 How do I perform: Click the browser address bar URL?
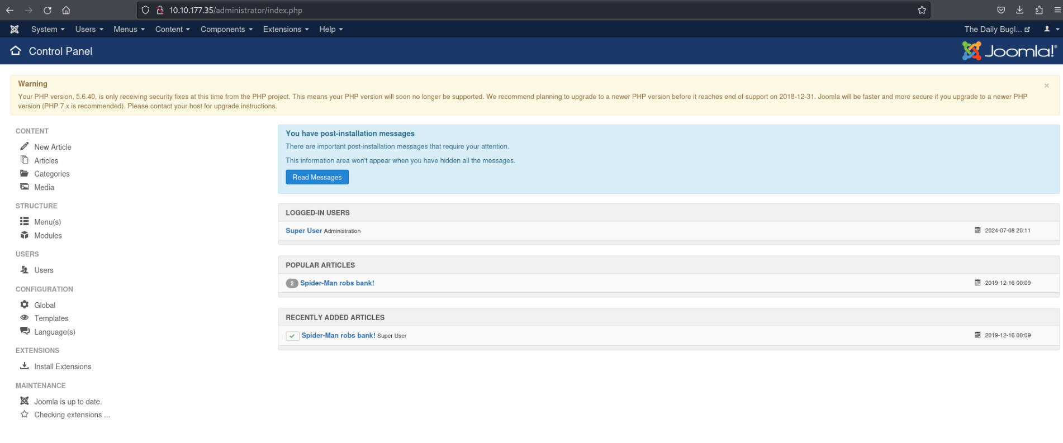coord(236,10)
